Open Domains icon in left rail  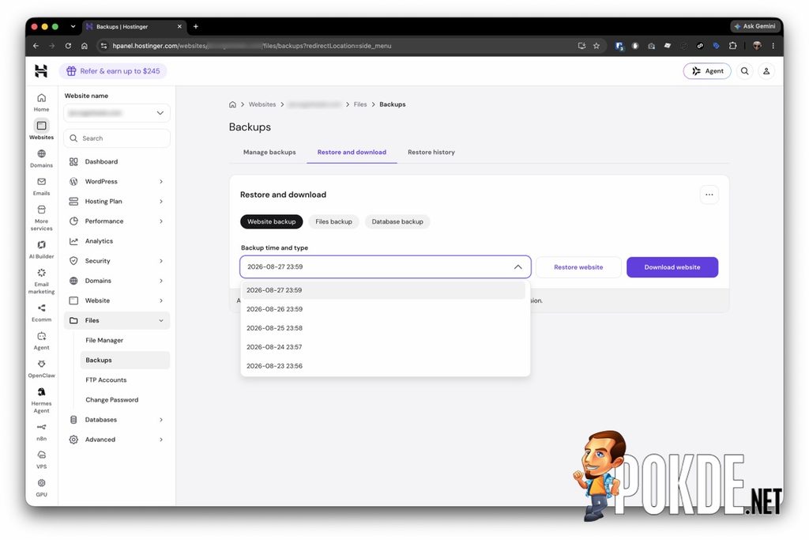pyautogui.click(x=41, y=158)
